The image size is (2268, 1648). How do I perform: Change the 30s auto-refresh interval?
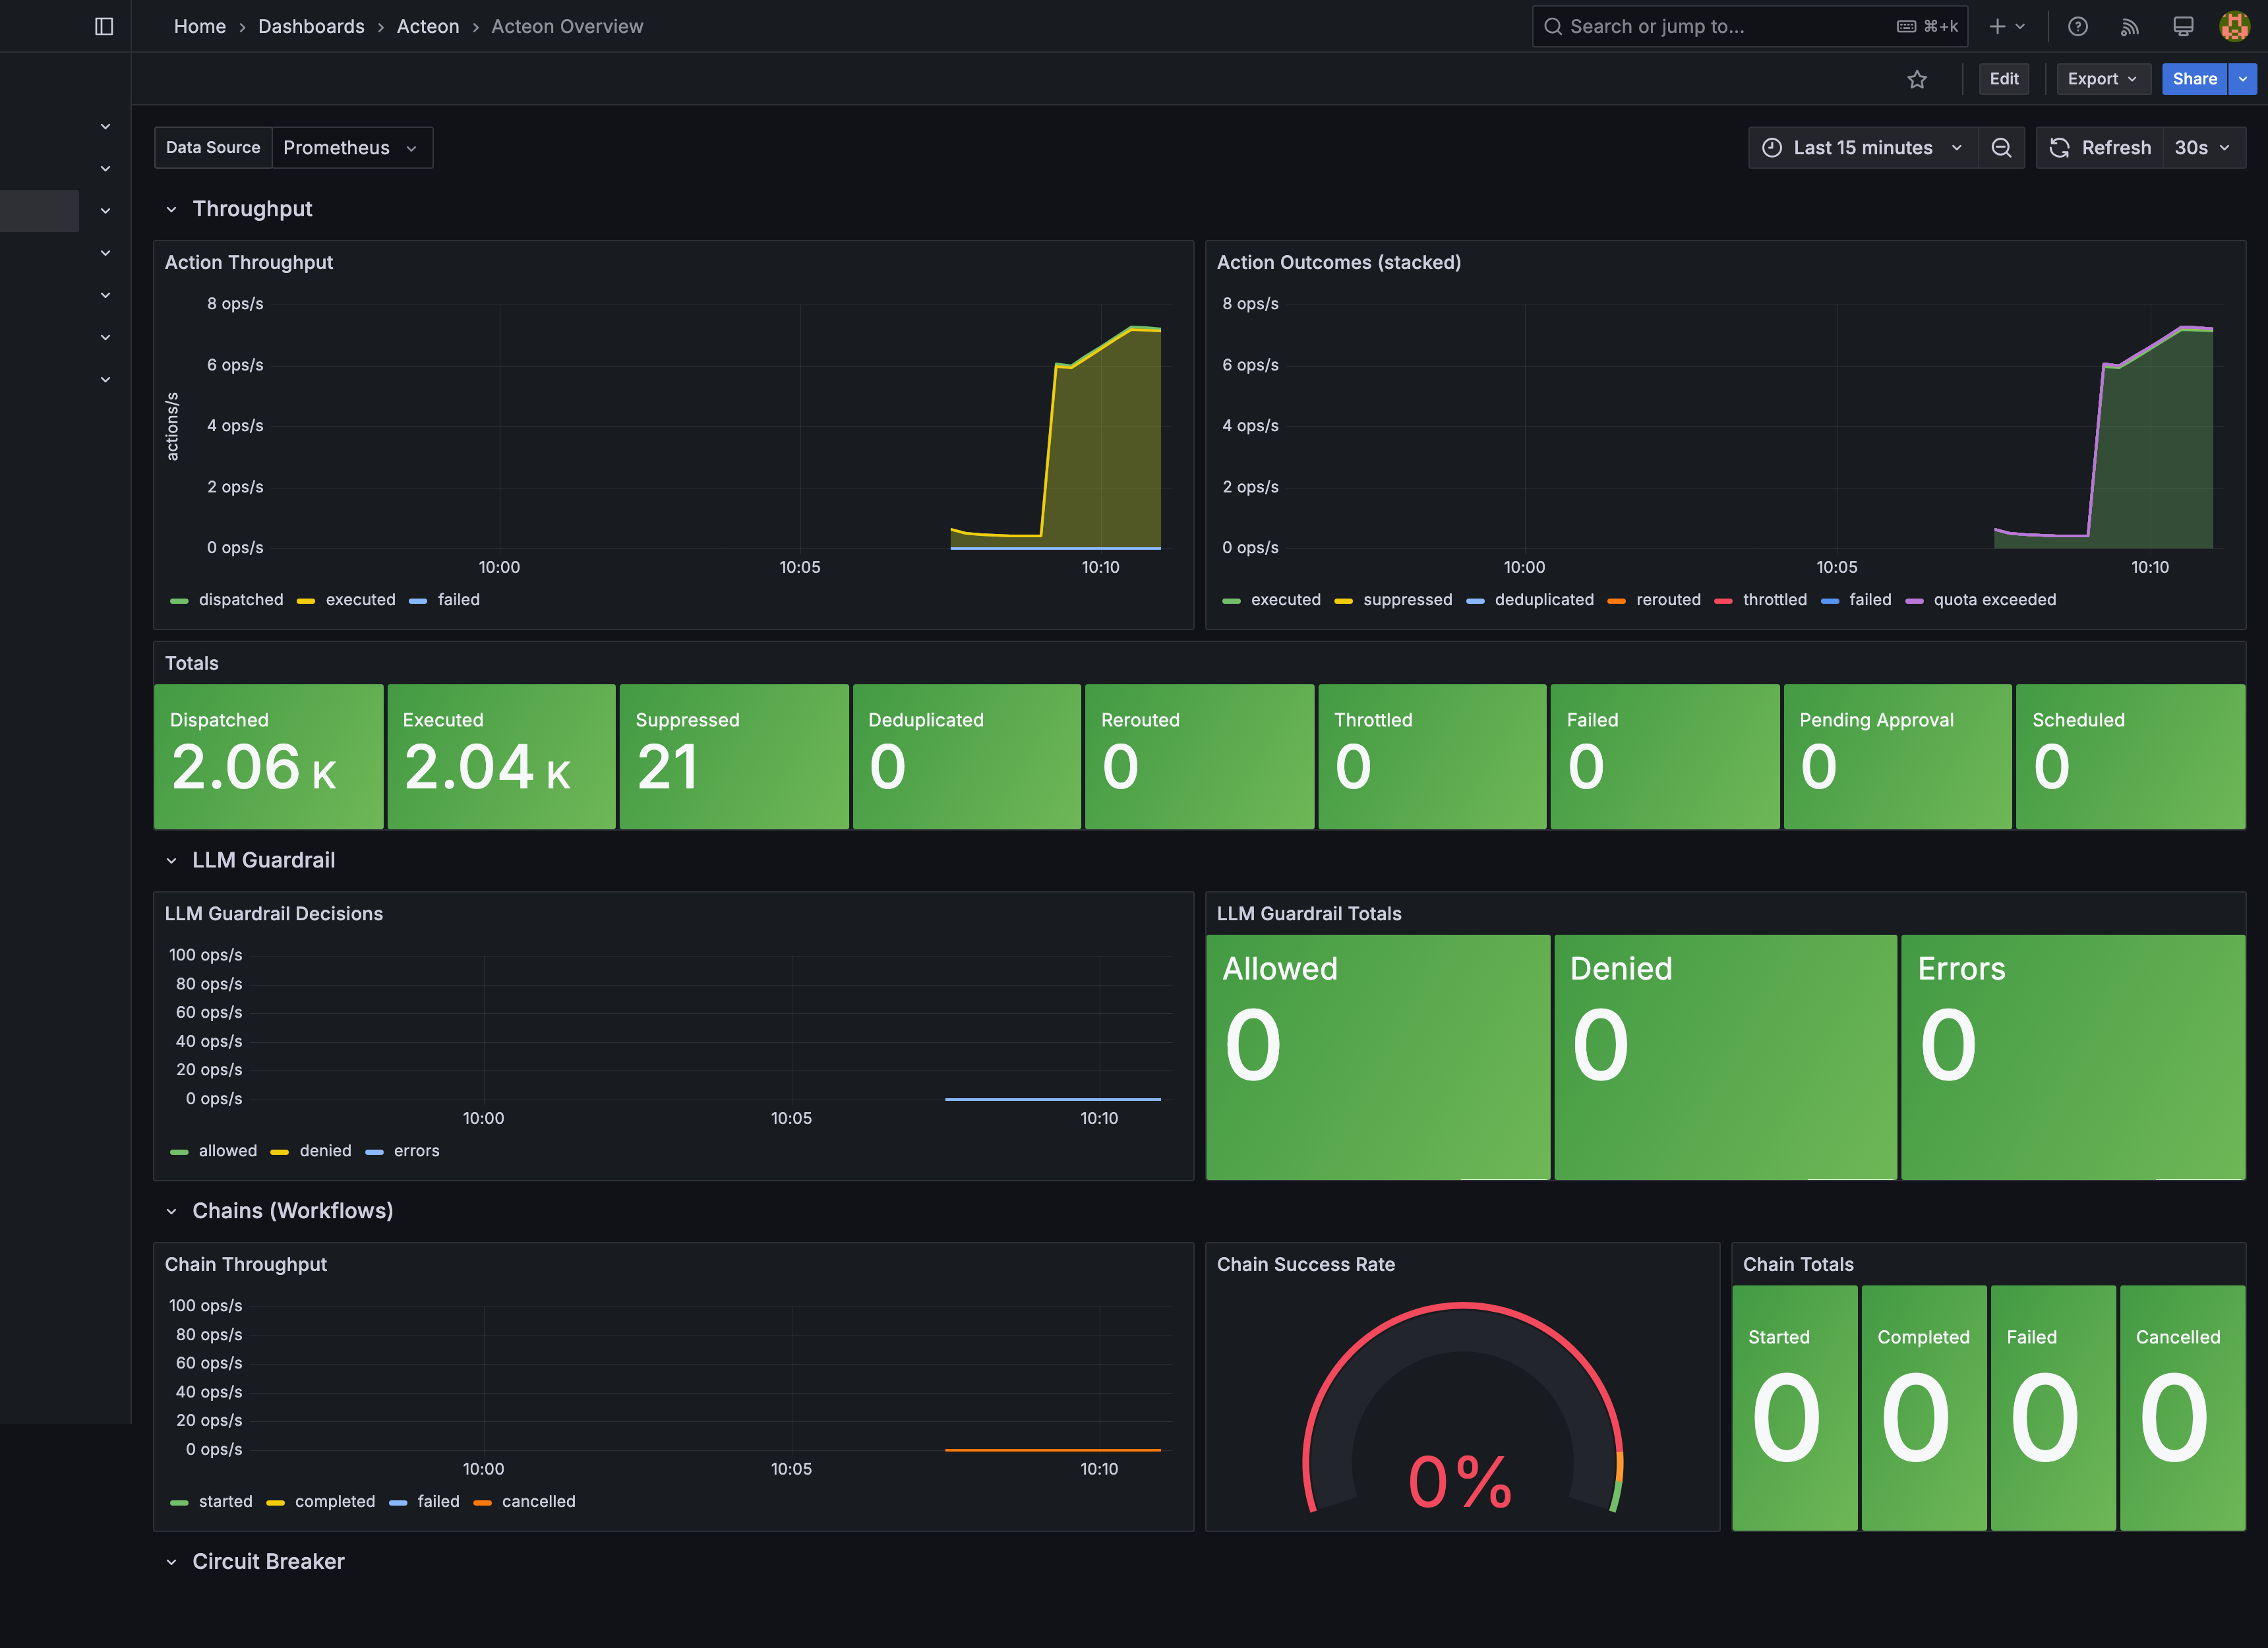[2203, 147]
